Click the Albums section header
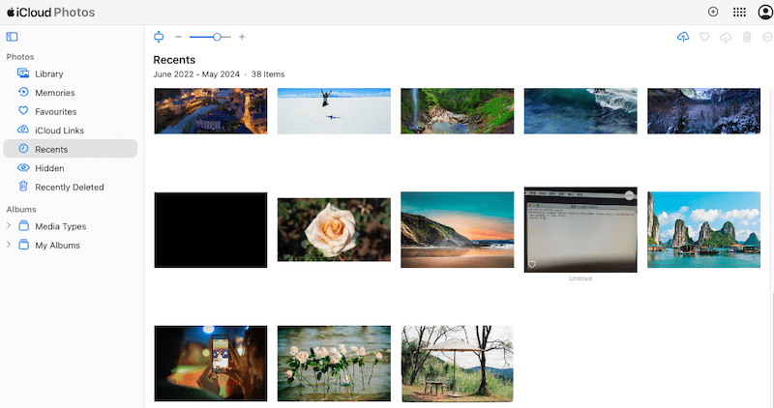The image size is (774, 408). [21, 209]
